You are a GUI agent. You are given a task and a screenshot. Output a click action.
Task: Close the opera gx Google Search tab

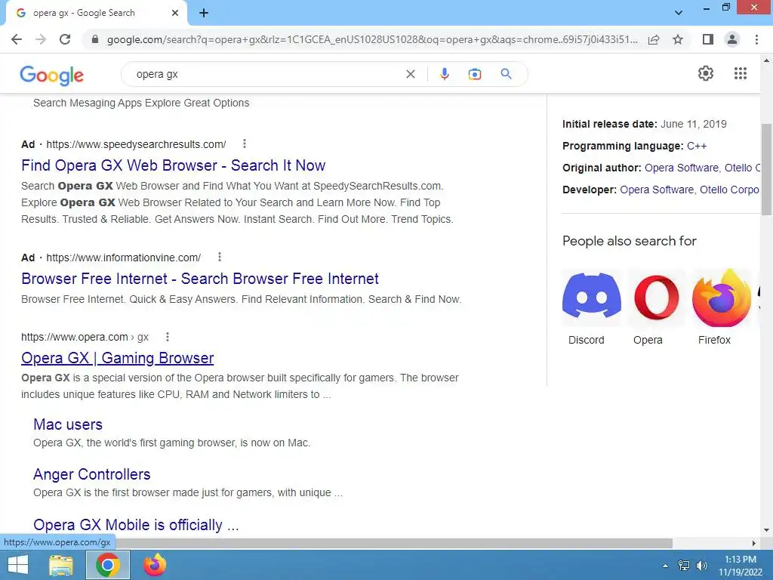pyautogui.click(x=175, y=14)
